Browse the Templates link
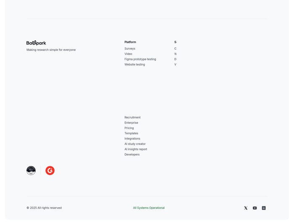The height and width of the screenshot is (224, 294). click(131, 133)
